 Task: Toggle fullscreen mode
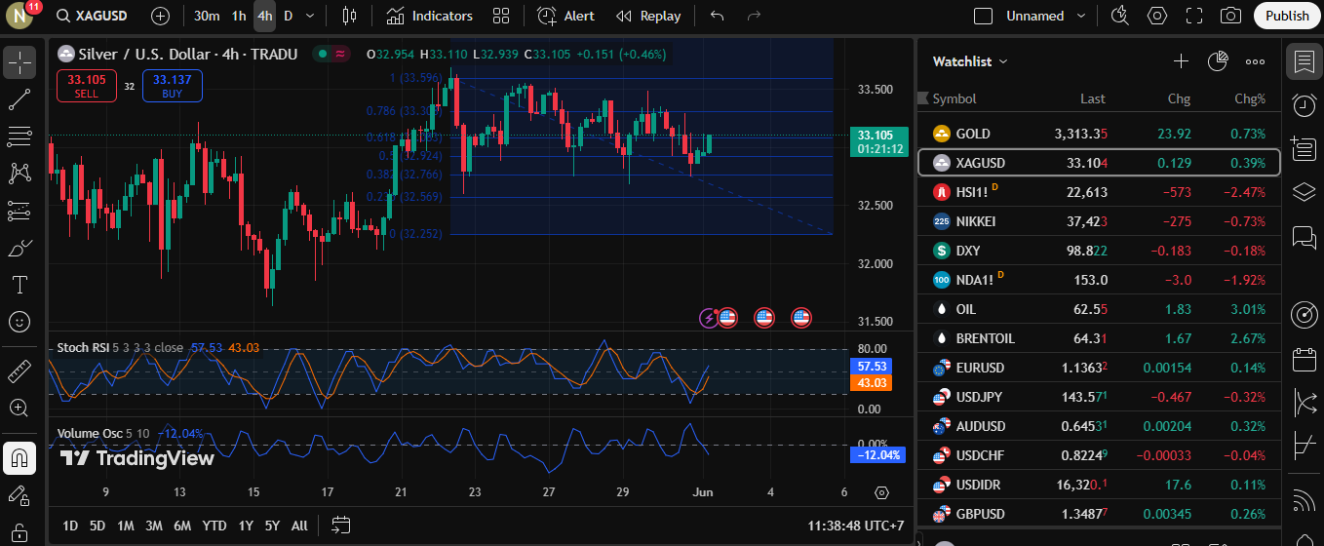[1194, 16]
